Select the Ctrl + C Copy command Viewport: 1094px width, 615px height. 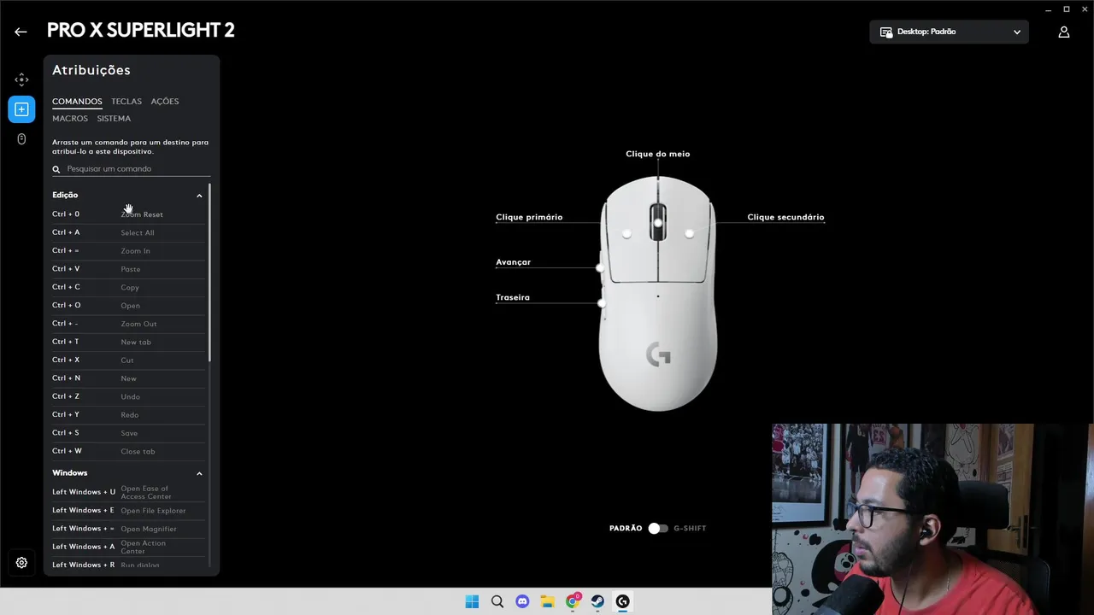click(128, 287)
